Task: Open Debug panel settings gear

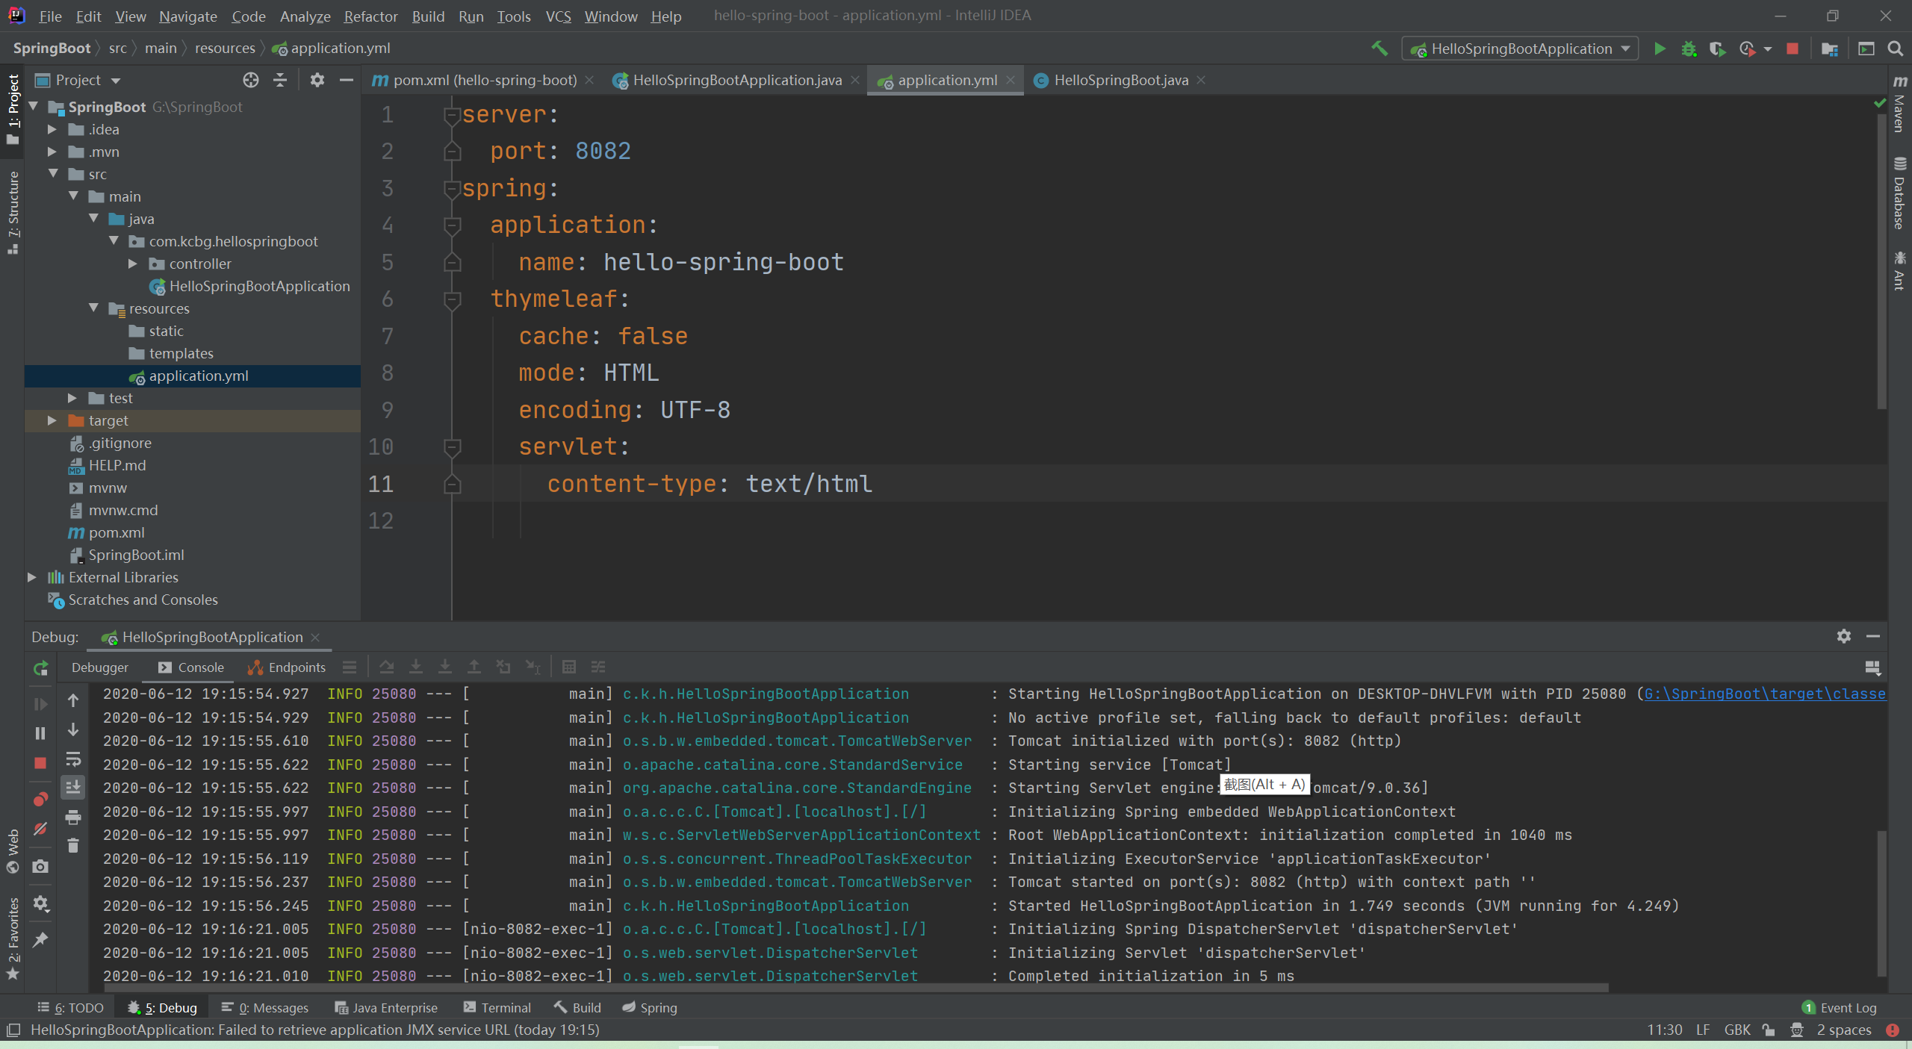Action: 1844,636
